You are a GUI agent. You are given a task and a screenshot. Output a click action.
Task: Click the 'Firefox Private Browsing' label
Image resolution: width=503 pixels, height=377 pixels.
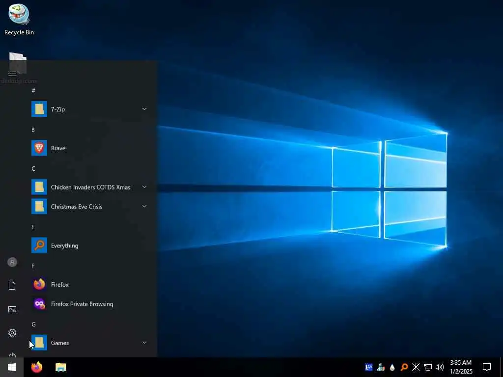82,304
